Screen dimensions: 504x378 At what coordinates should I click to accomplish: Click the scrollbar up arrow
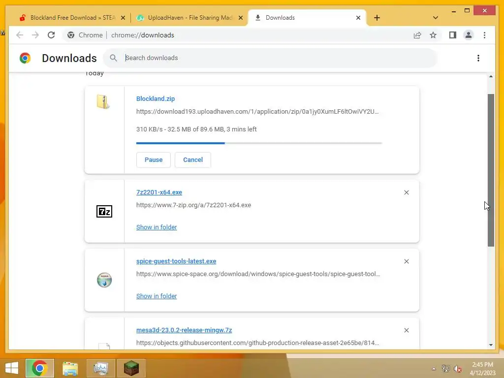click(491, 76)
